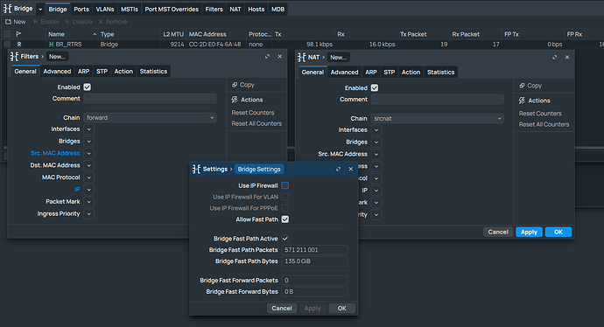Viewport: 604px width, 327px height.
Task: Open Advanced tab in Filters window
Action: (57, 72)
